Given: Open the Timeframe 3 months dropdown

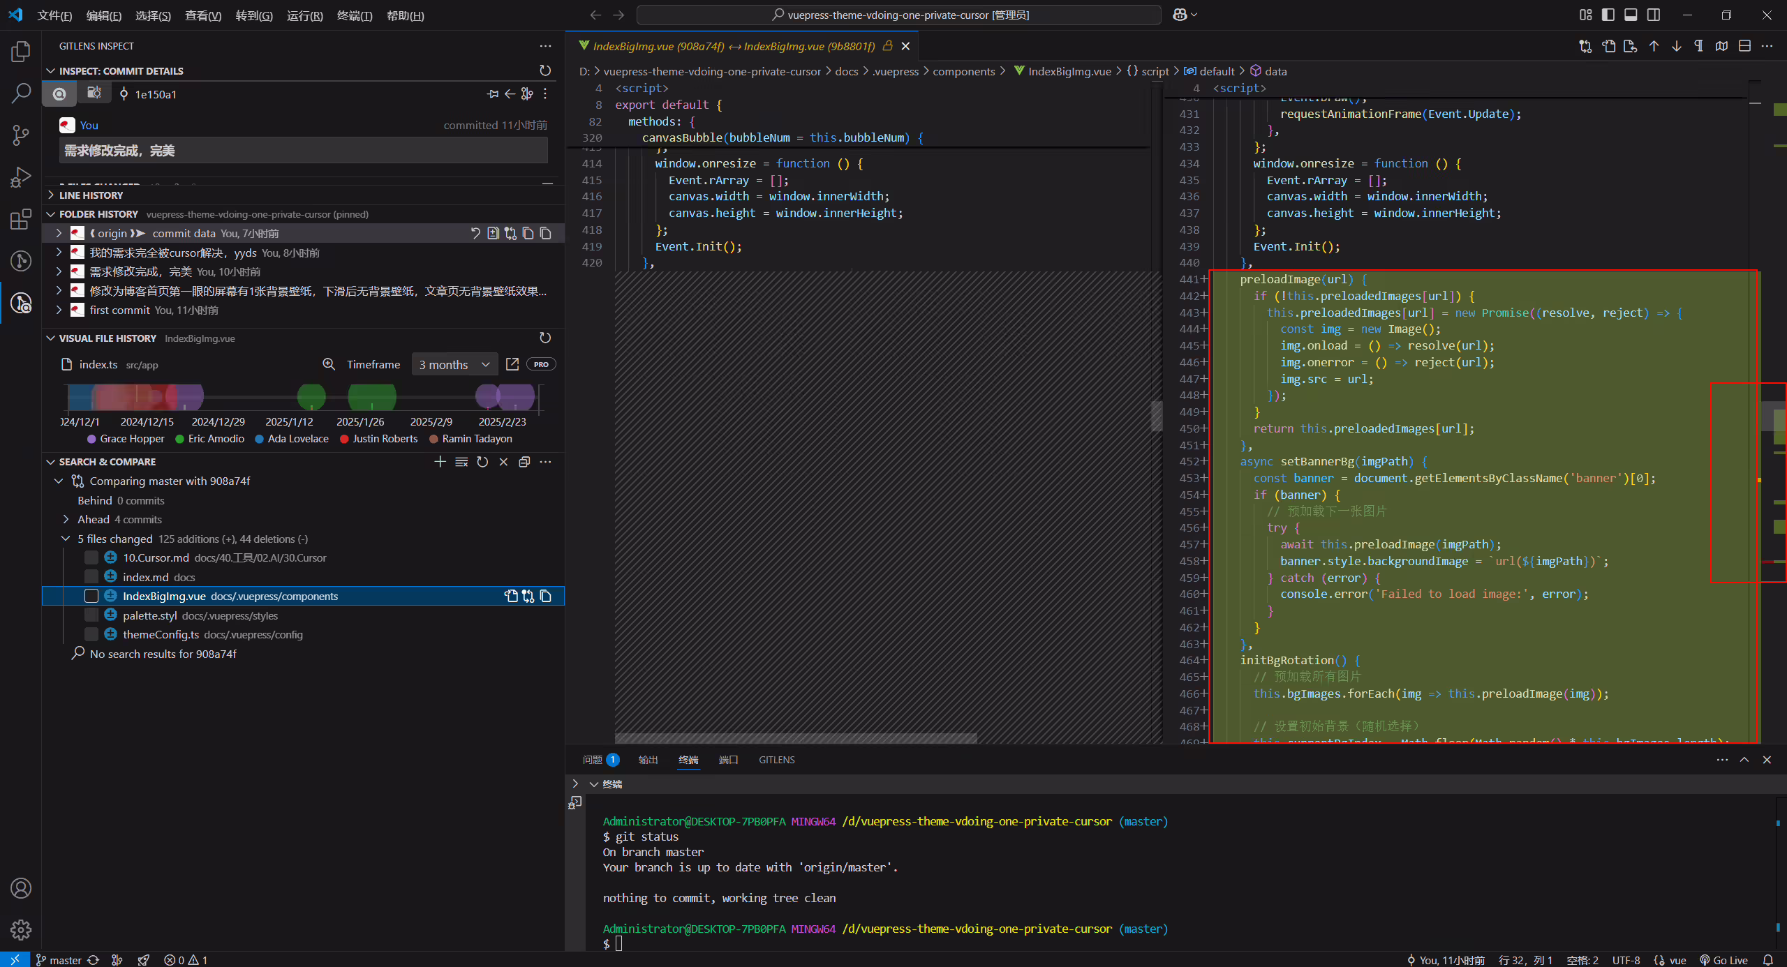Looking at the screenshot, I should pyautogui.click(x=454, y=364).
